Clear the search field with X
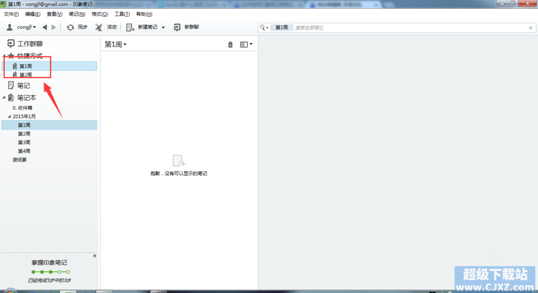 (x=530, y=28)
